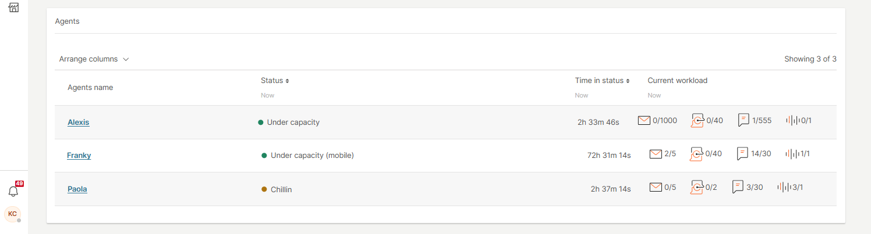Click the Current workload column header
The width and height of the screenshot is (871, 234).
pos(677,81)
